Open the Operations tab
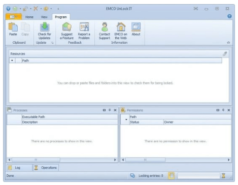238x185 pixels. [x=46, y=168]
